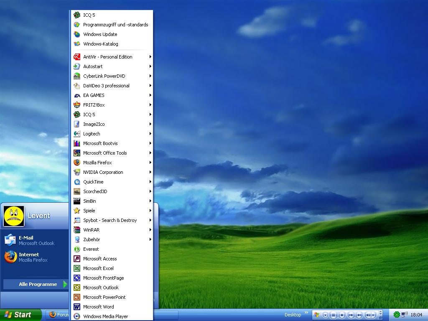Click the Microsoft PowerPoint icon

click(x=77, y=297)
